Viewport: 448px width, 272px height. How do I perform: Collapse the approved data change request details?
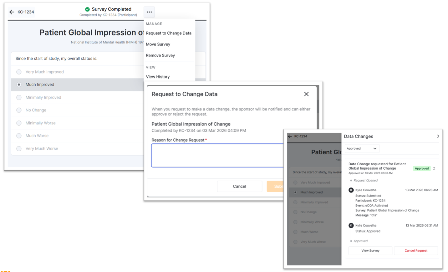point(434,168)
